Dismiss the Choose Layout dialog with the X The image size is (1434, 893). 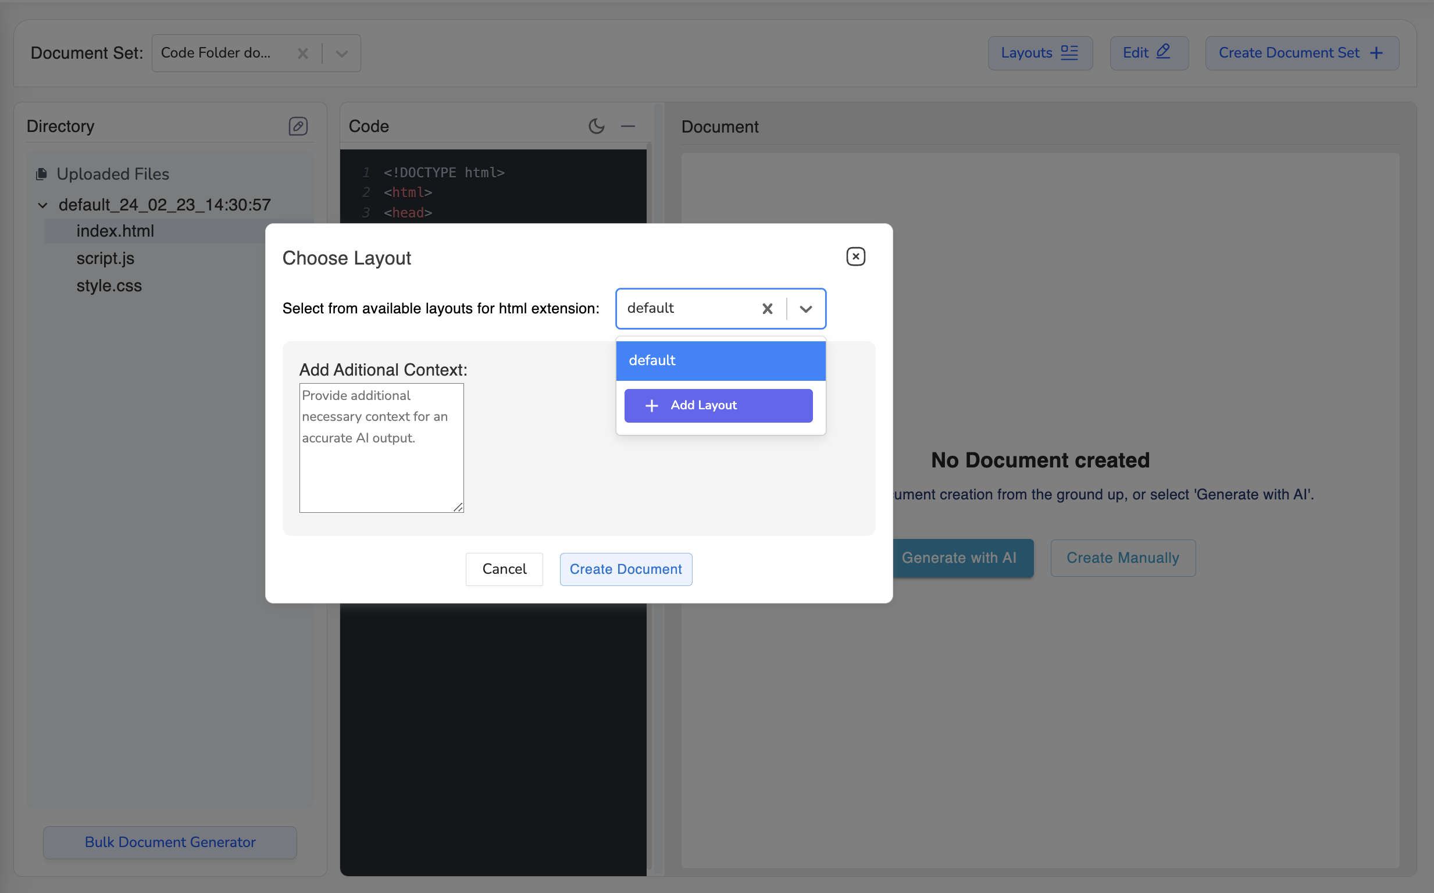pyautogui.click(x=855, y=256)
